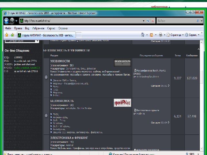
Task: Open last post Бесплатные прокси
Action: point(148,110)
